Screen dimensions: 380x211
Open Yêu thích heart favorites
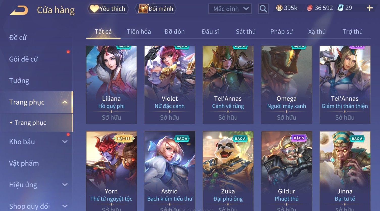(x=108, y=9)
